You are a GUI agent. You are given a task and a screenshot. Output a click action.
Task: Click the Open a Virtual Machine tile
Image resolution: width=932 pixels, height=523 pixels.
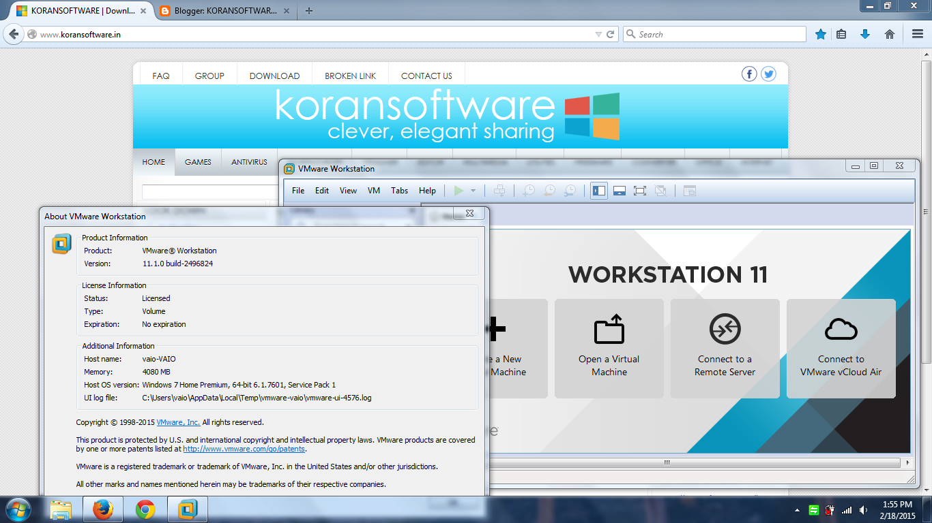pos(609,349)
